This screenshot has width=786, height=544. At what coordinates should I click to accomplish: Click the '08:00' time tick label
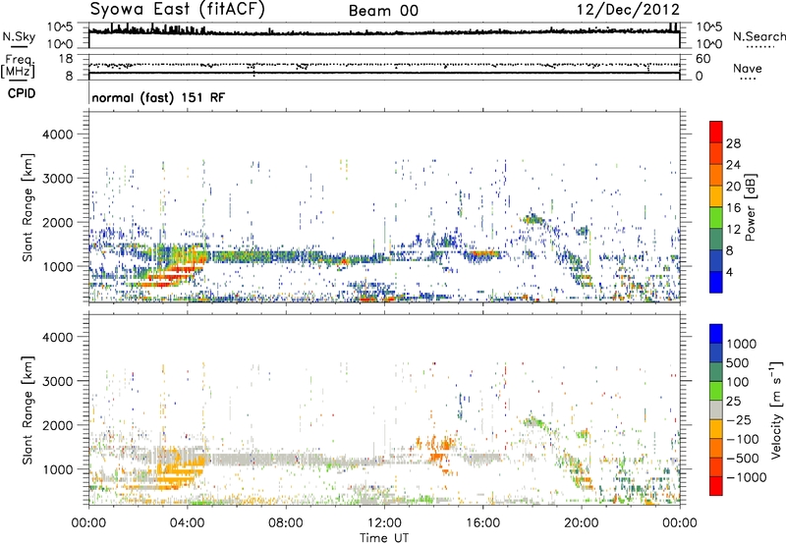[x=286, y=523]
